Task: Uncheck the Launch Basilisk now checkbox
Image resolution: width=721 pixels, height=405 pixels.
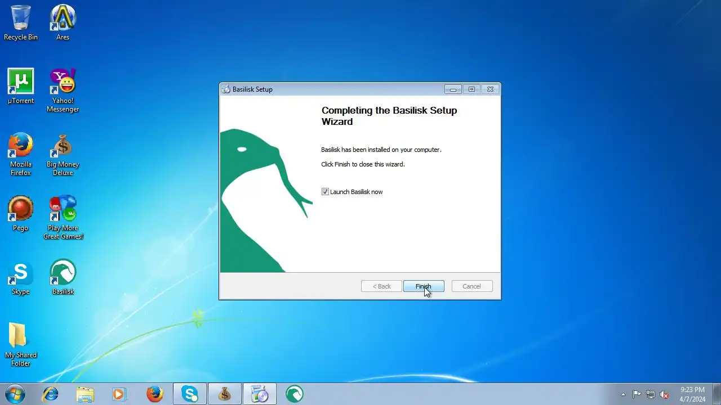Action: [325, 192]
